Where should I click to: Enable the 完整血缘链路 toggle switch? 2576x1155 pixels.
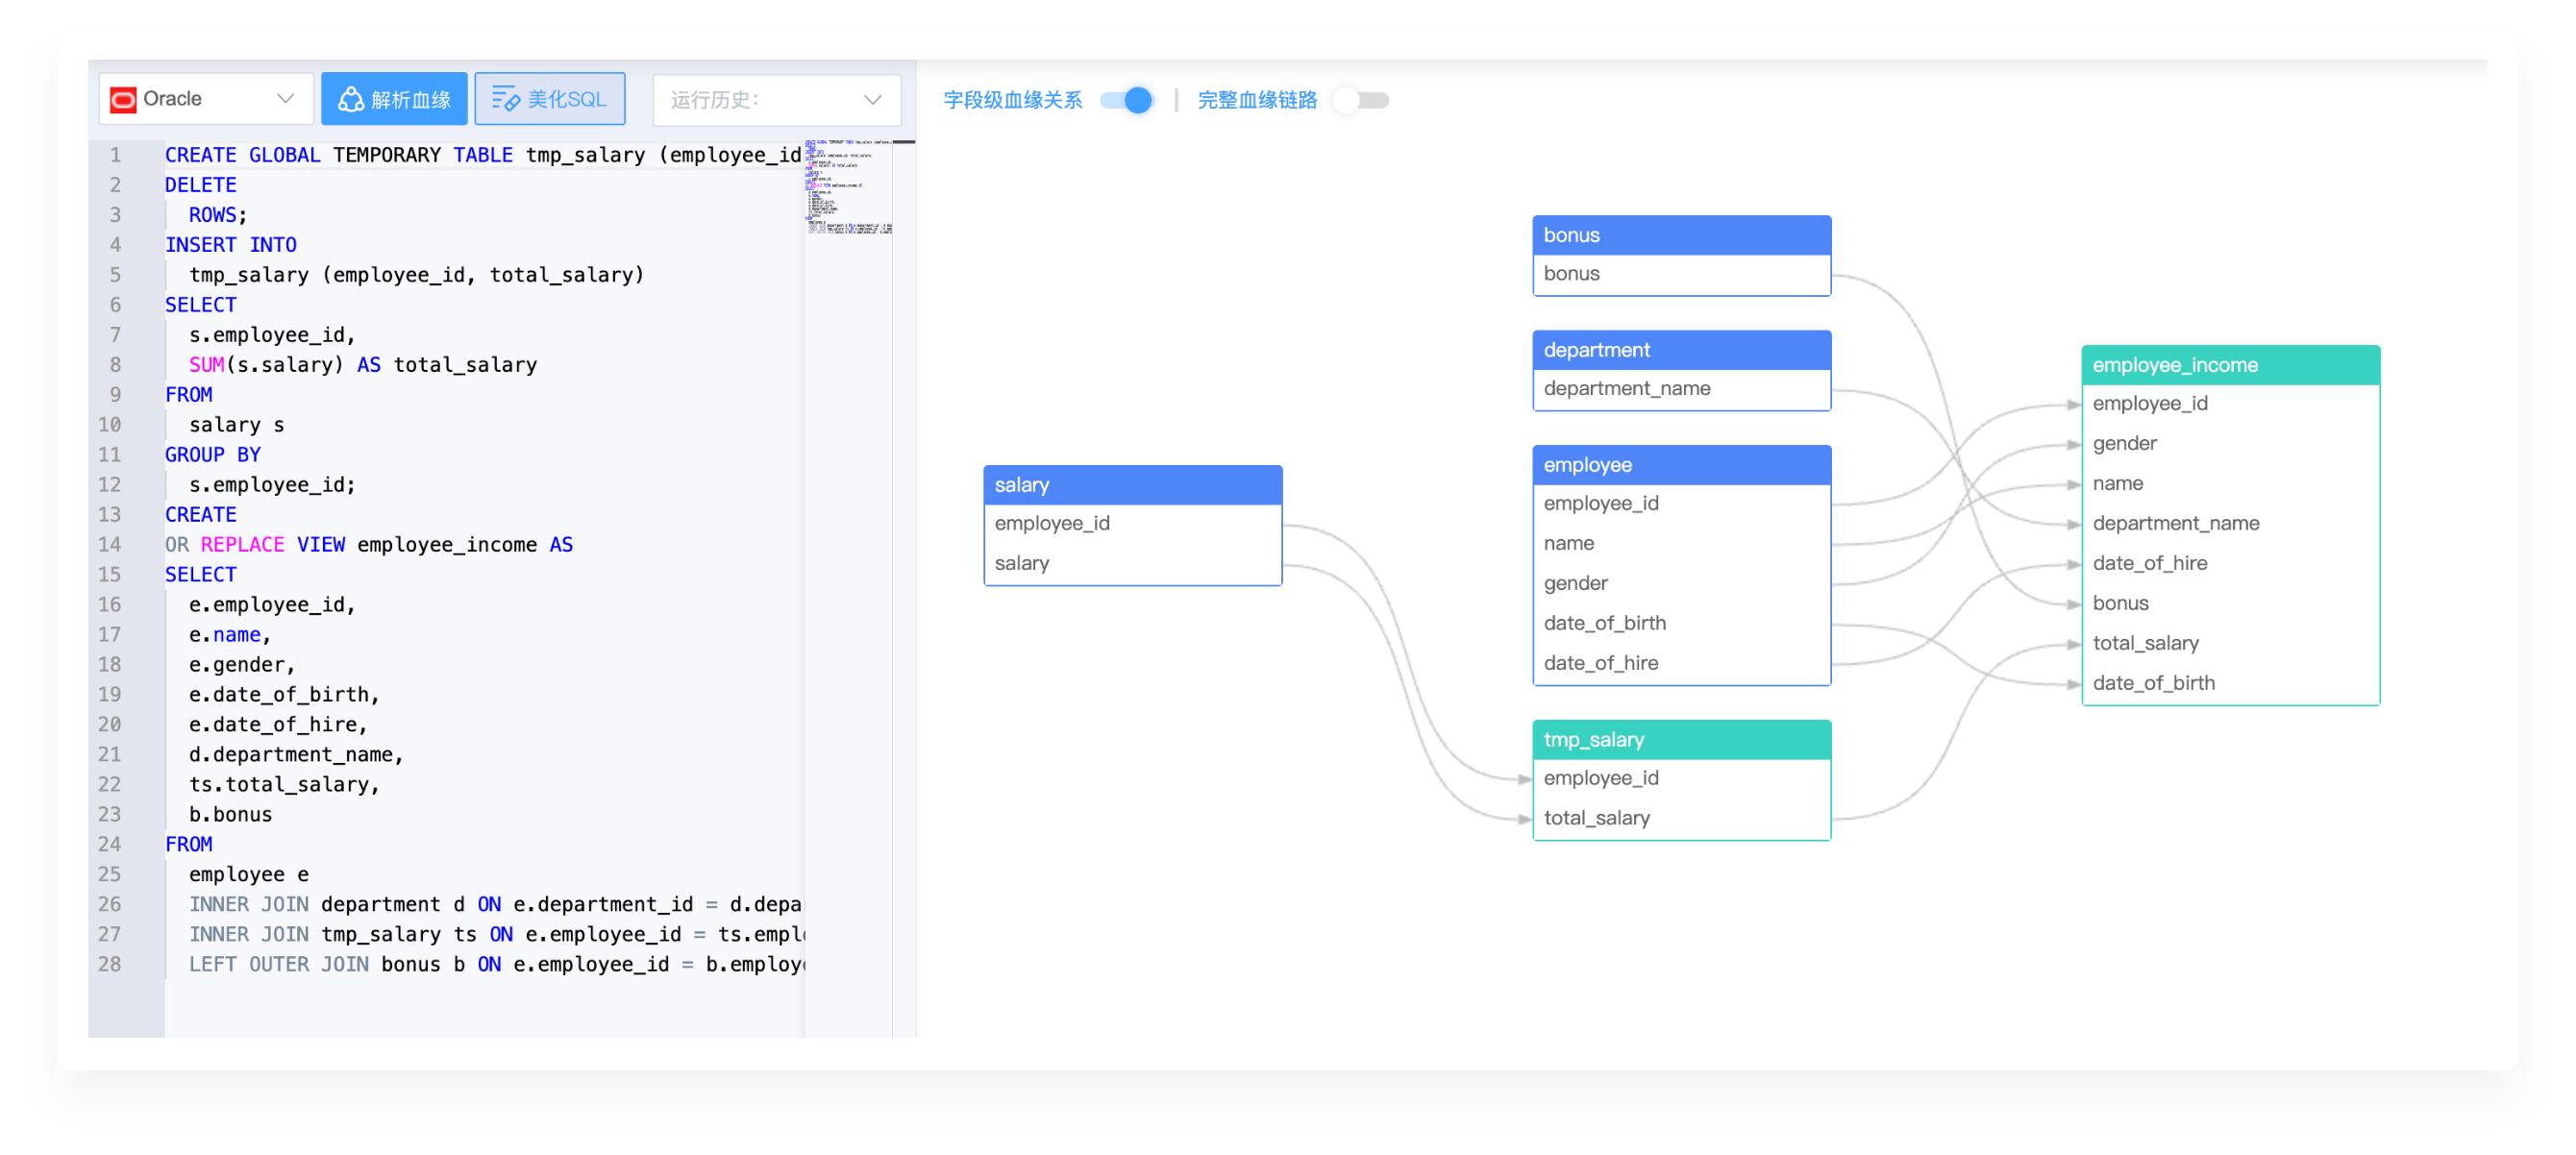coord(1361,100)
